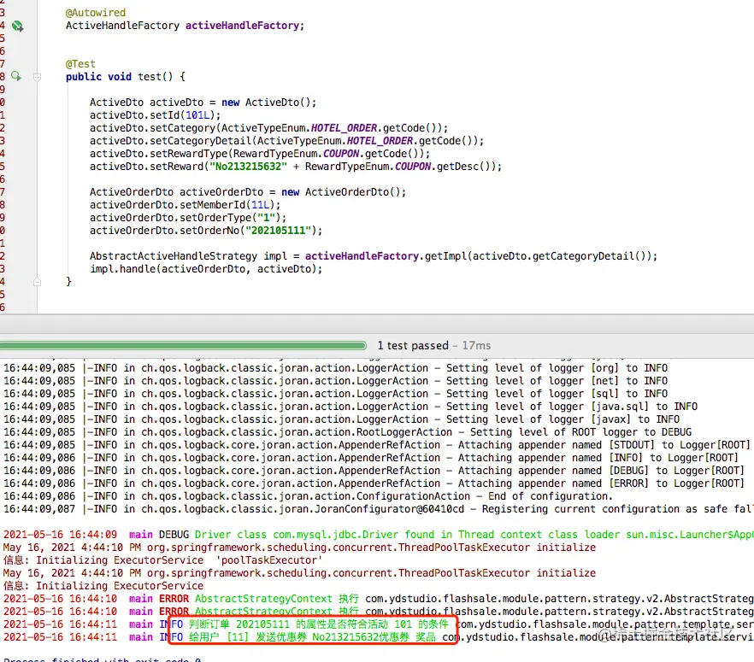Click the '17ms' test duration text
Screen dimensions: 754x662
click(x=476, y=345)
